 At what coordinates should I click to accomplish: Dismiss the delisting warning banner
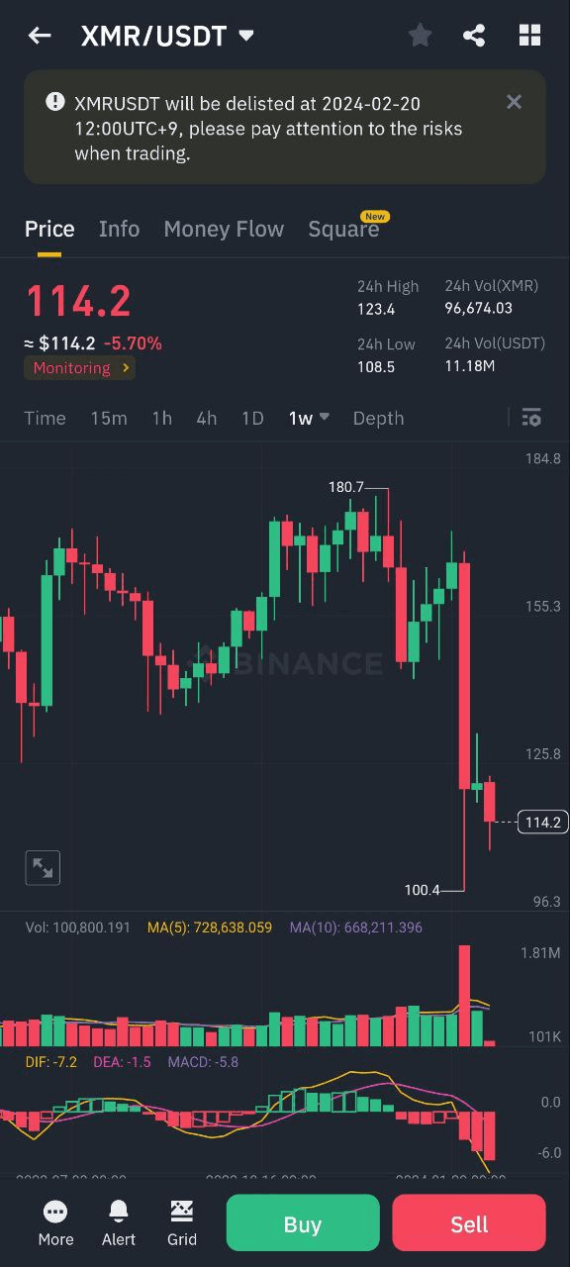(514, 102)
